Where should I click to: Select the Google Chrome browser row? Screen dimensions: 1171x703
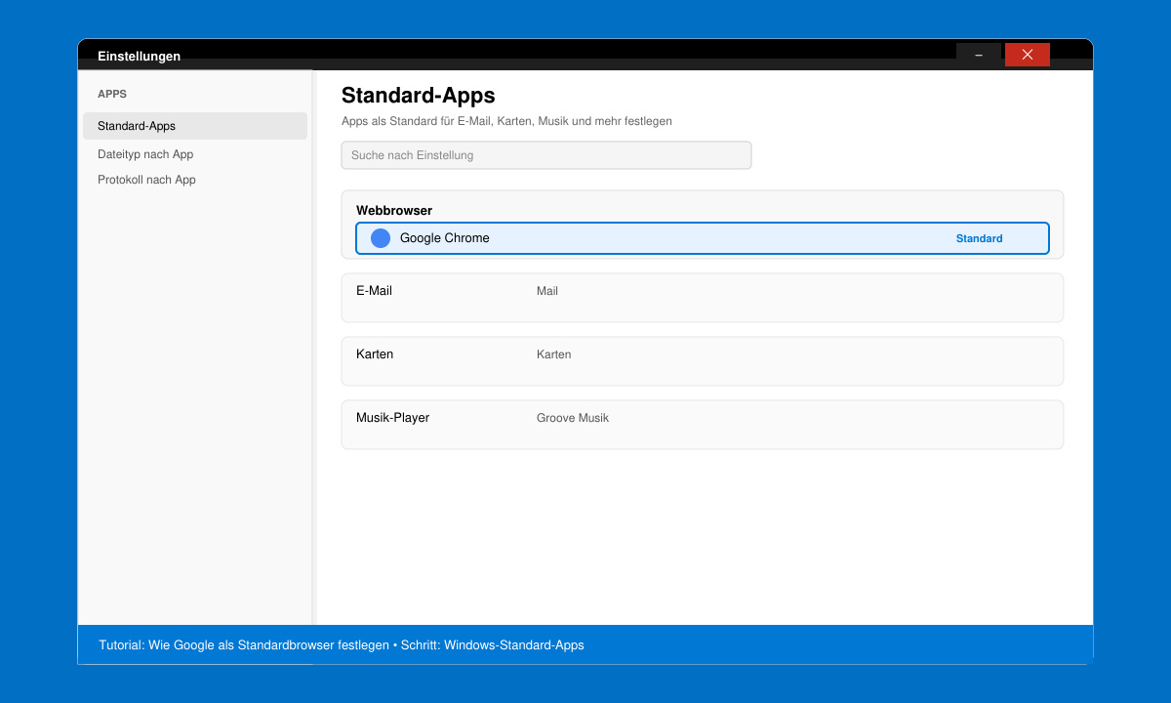(x=703, y=238)
